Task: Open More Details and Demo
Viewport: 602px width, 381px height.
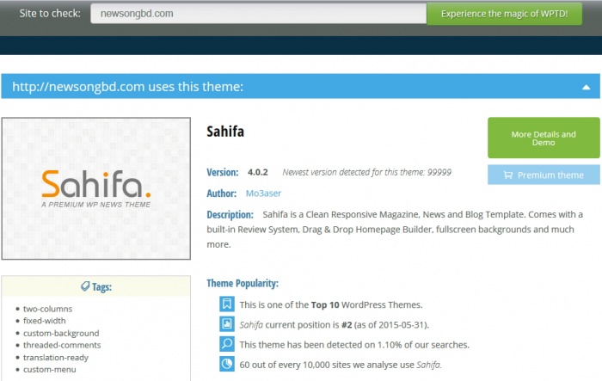Action: click(x=544, y=138)
